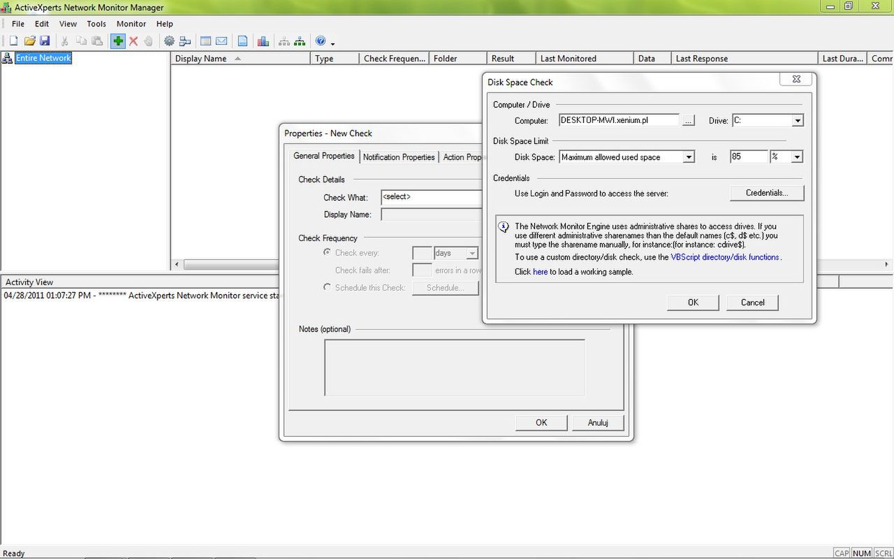
Task: Click the Notes (optional) text area
Action: pos(455,368)
